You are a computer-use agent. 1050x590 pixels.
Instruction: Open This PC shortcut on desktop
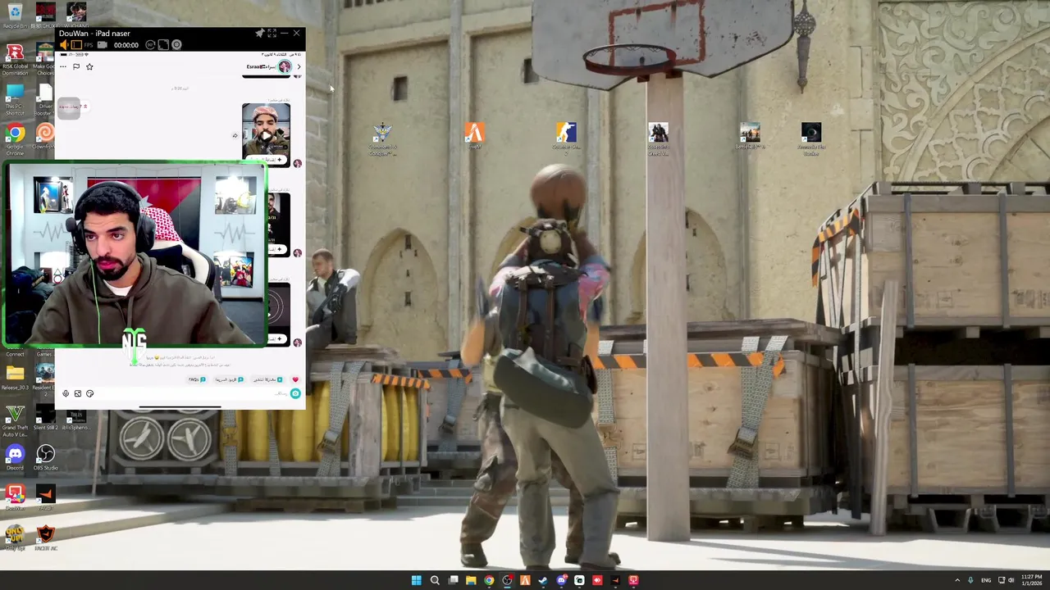click(x=15, y=100)
